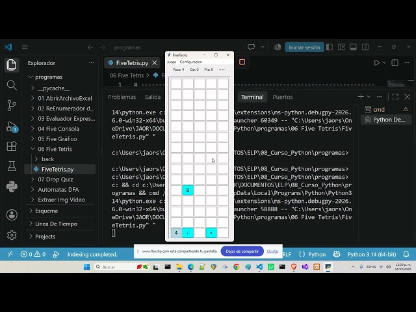The image size is (416, 312).
Task: Open the Python extension view
Action: (x=12, y=187)
